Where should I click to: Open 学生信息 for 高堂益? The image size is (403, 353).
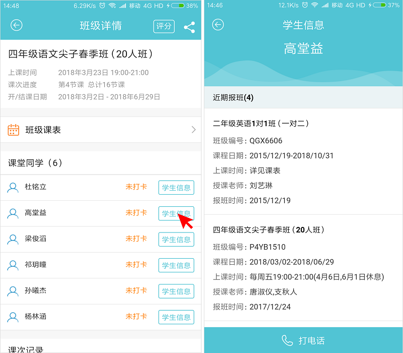pos(176,213)
